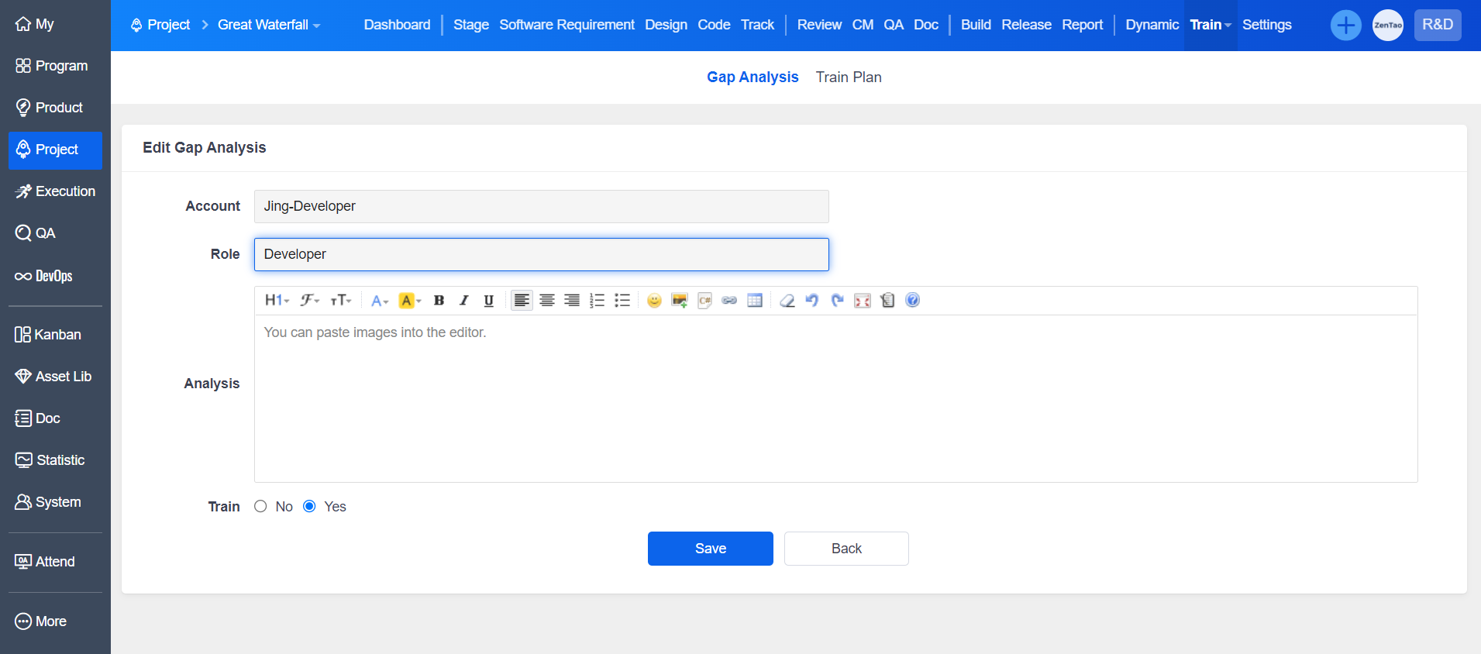Insert an emoticon in the editor
This screenshot has height=654, width=1481.
654,301
